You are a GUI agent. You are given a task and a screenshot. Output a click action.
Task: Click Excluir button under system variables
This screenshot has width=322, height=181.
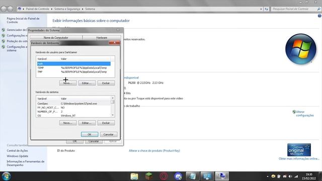[x=106, y=123]
